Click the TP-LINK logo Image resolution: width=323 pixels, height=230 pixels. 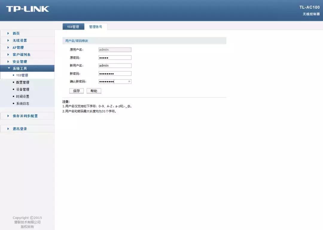coord(27,9)
